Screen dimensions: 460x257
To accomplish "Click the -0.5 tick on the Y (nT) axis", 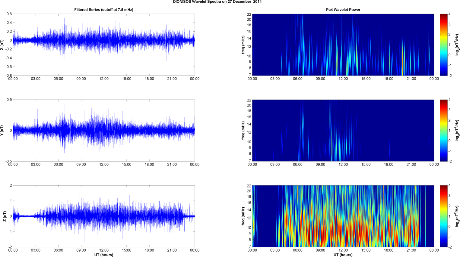I will coord(8,161).
